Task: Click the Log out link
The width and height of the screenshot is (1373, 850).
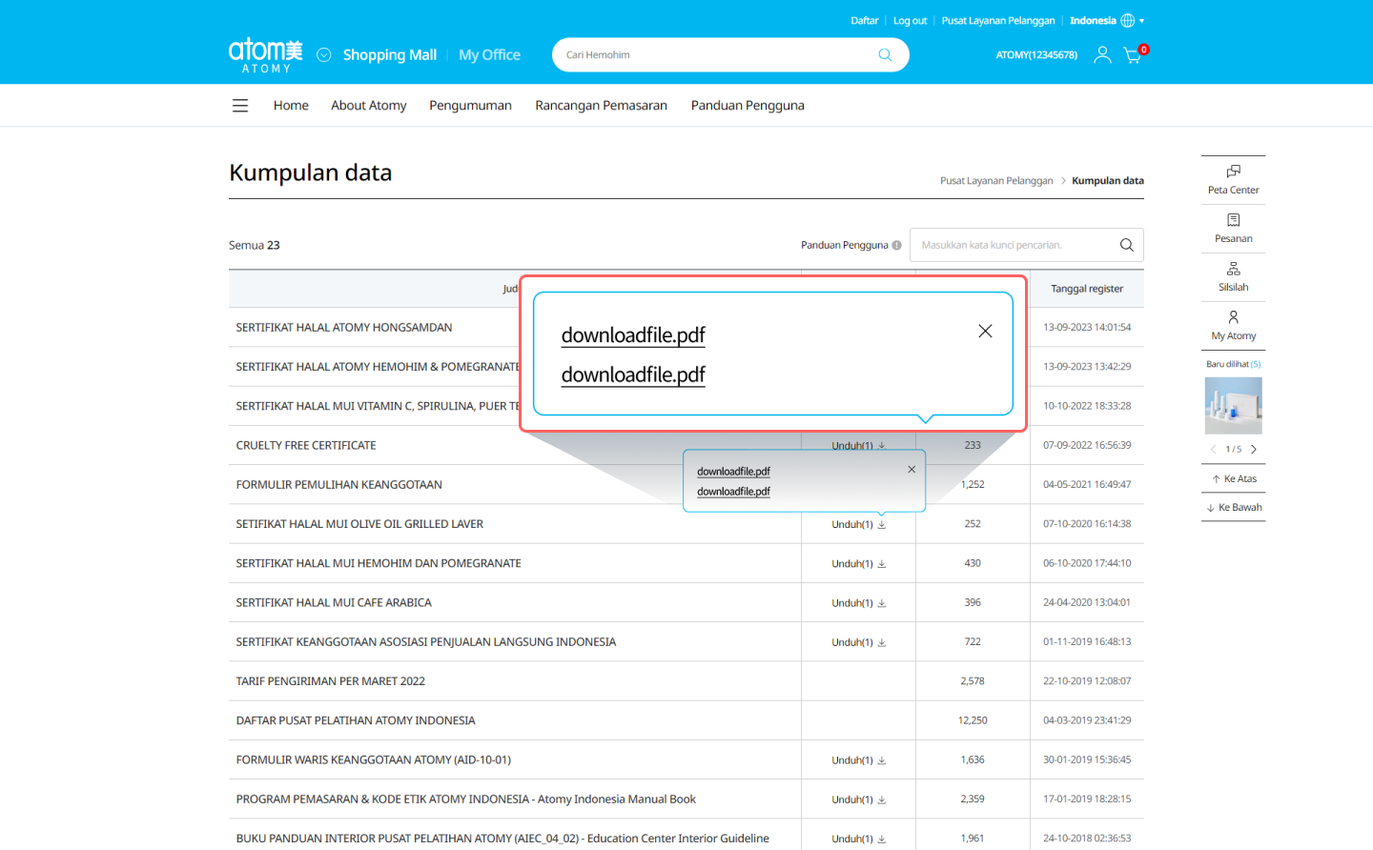Action: (910, 21)
